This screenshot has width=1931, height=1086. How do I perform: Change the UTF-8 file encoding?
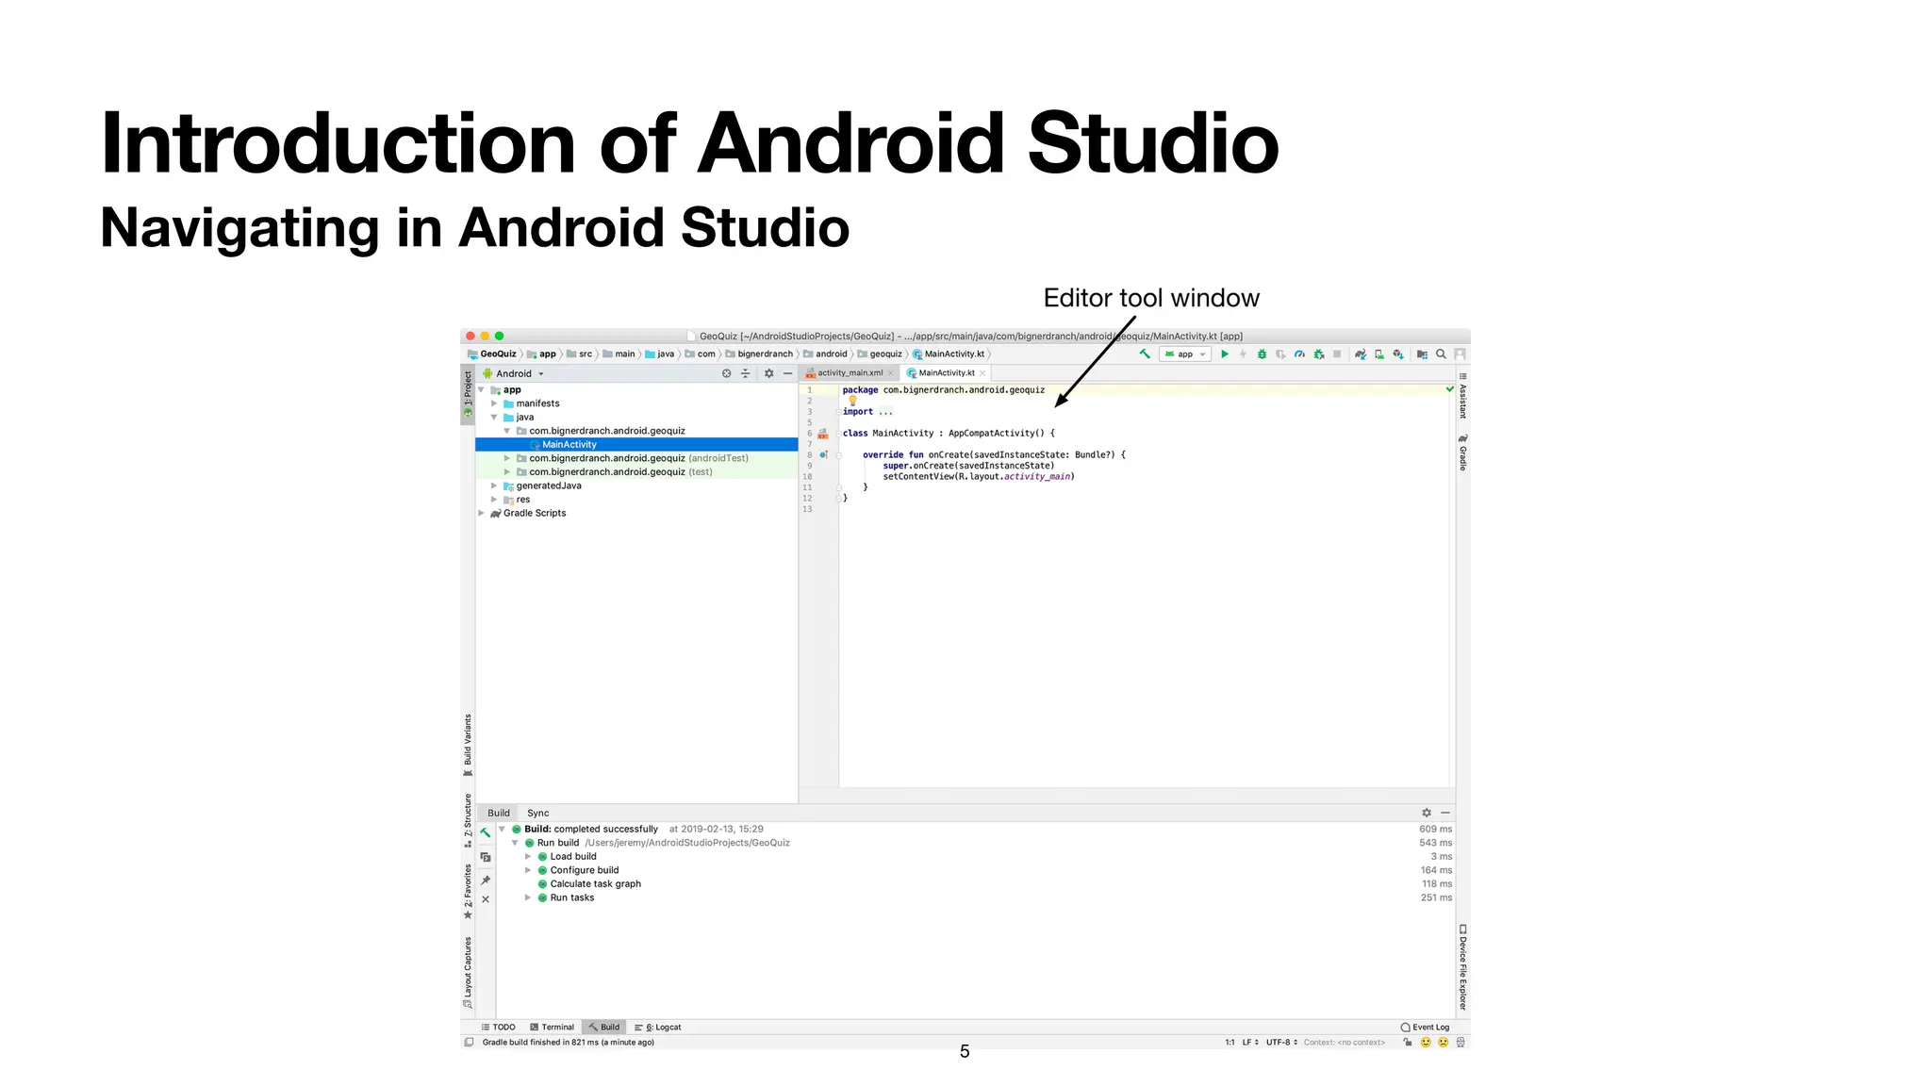coord(1281,1042)
